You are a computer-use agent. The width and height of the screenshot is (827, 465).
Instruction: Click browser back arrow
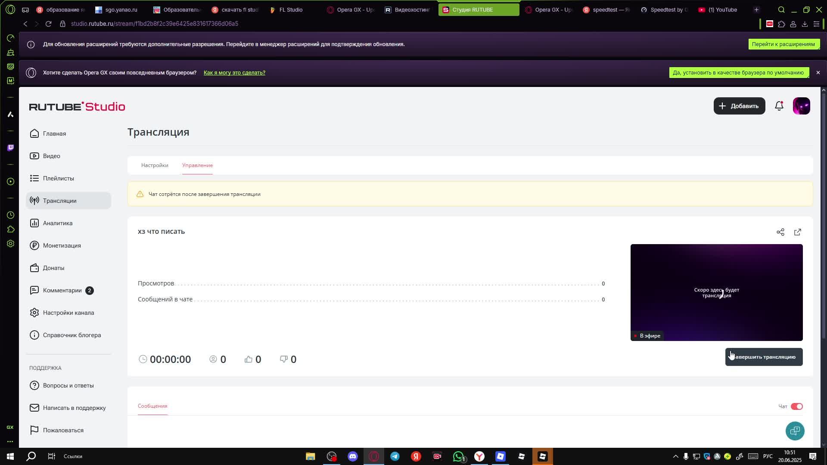click(25, 24)
